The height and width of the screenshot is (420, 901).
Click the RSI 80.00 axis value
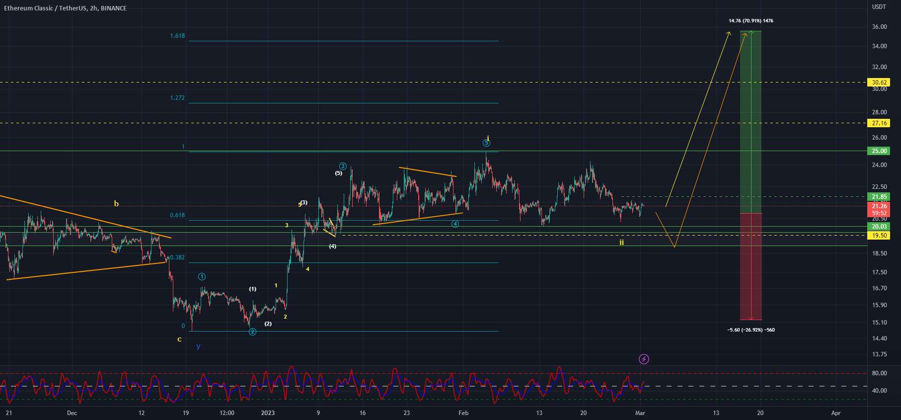(879, 373)
